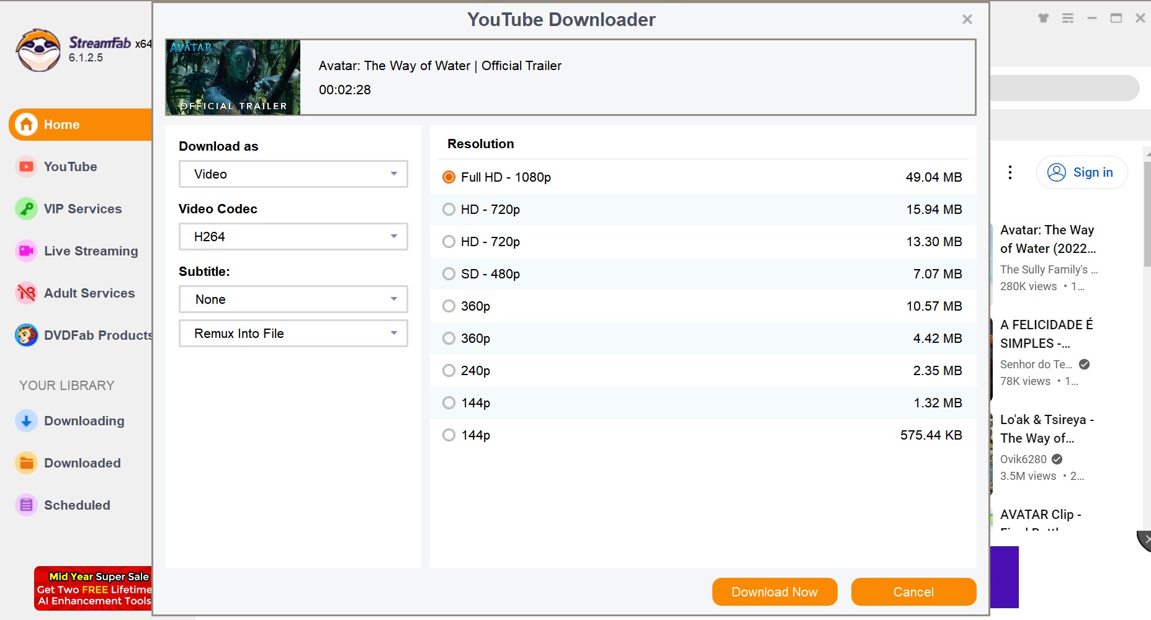This screenshot has width=1151, height=620.
Task: Click Cancel button in dialog
Action: 913,592
